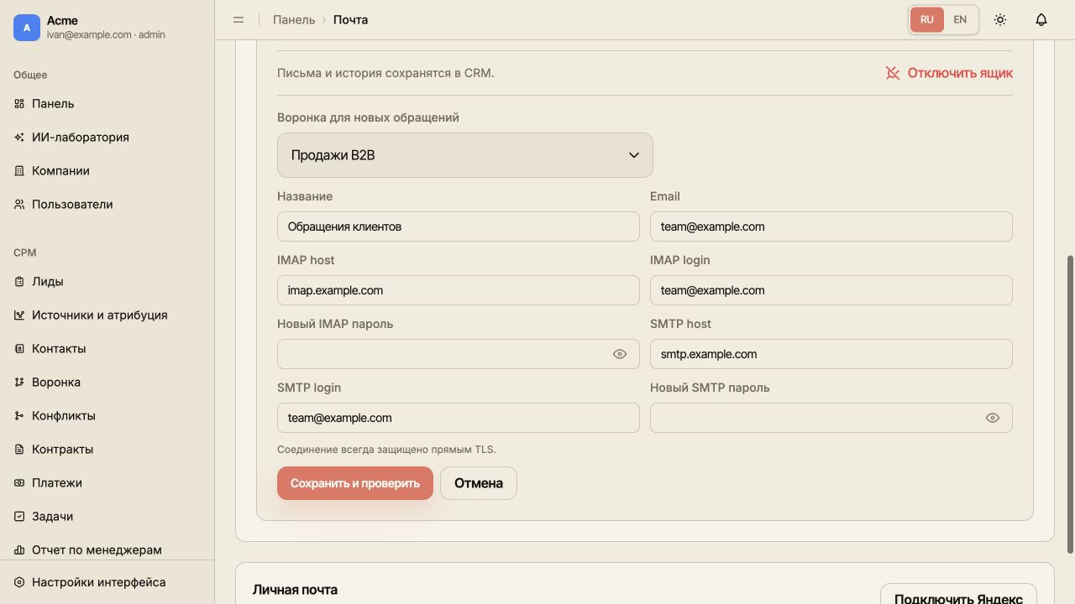Viewport: 1075px width, 604px height.
Task: Click the Воронка pipeline icon
Action: point(19,382)
